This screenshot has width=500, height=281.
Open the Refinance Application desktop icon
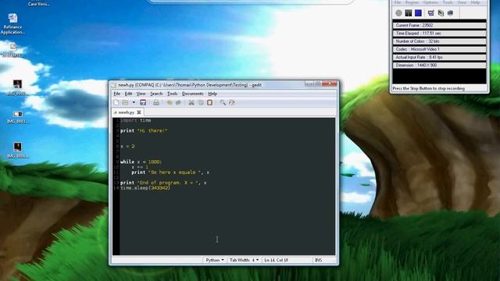click(12, 23)
